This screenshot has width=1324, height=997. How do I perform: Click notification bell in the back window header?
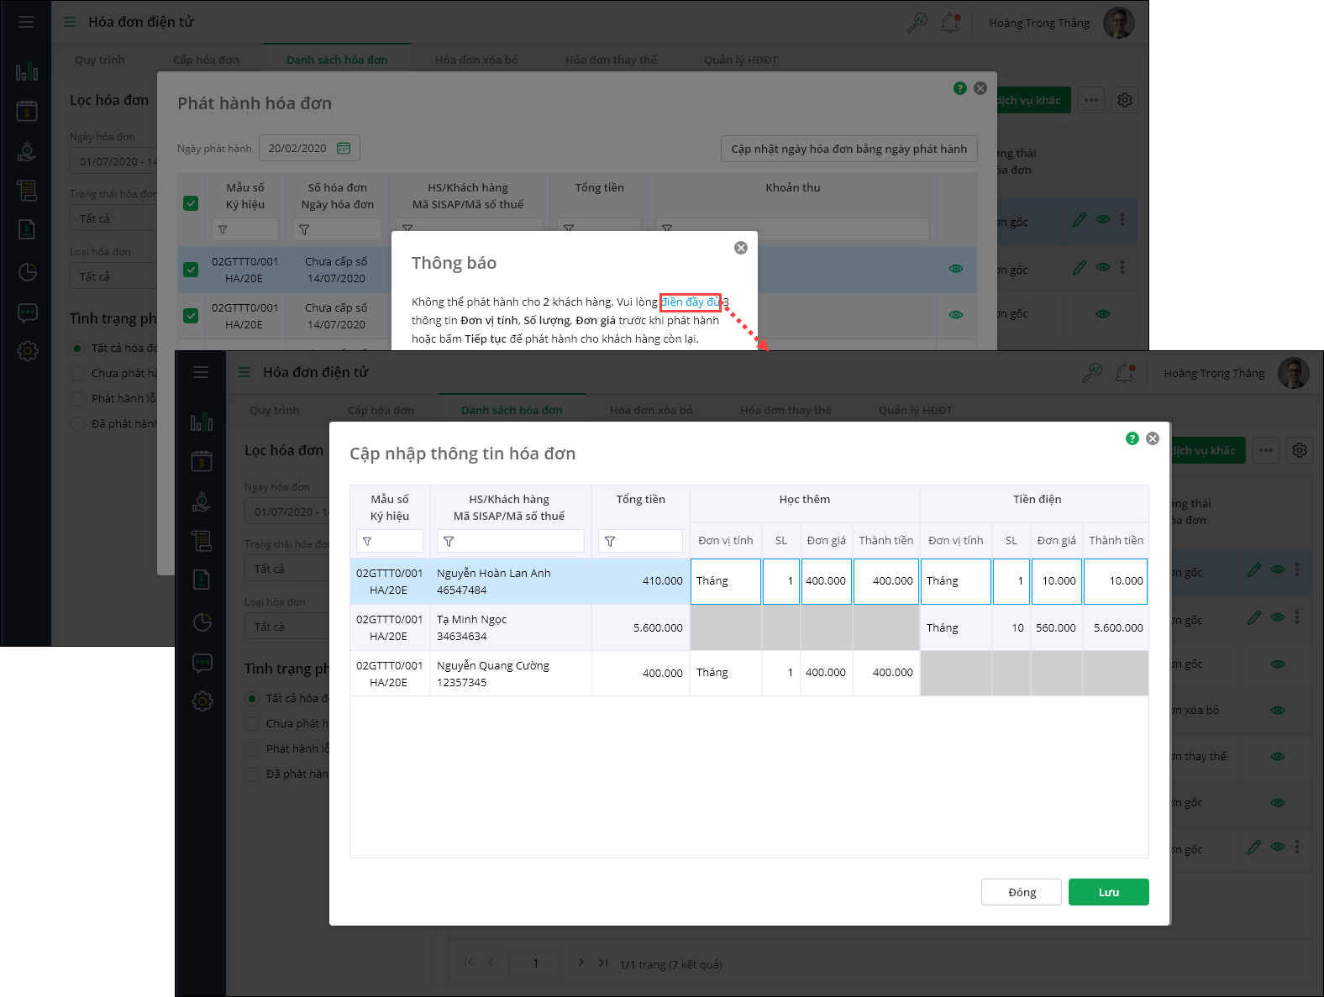pyautogui.click(x=950, y=23)
